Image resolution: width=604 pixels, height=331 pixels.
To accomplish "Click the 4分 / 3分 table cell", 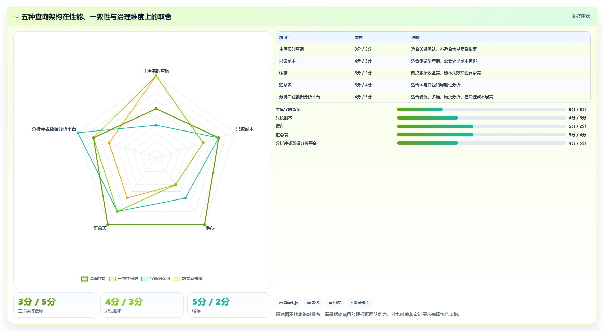I will 363,61.
